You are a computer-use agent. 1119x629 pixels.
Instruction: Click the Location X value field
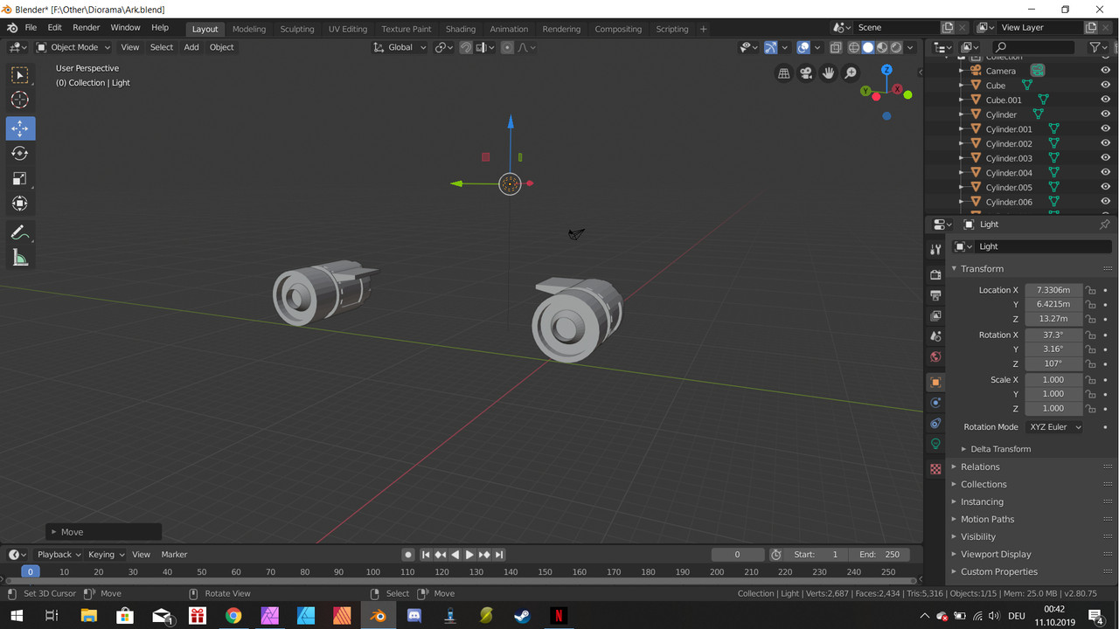pos(1053,290)
